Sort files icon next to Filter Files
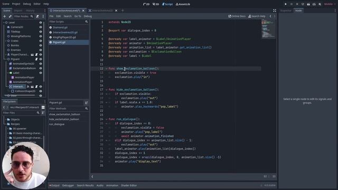This screenshot has height=190, width=338. (43, 112)
